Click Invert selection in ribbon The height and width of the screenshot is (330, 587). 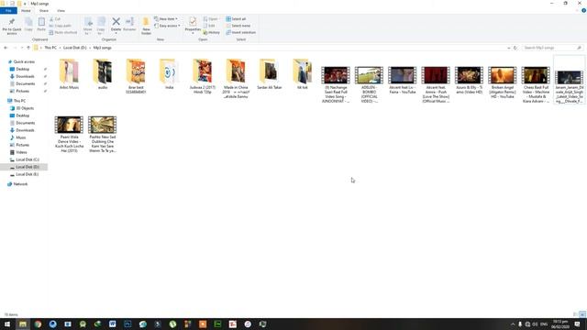point(240,33)
